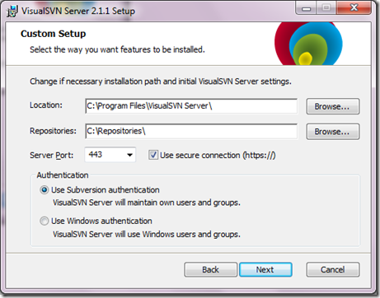Click the Use Windows authentication label

click(x=101, y=221)
